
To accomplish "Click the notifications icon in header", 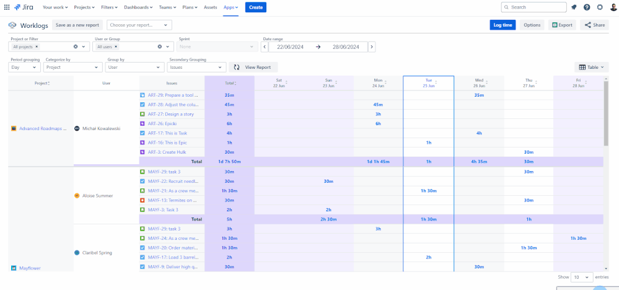I will (574, 7).
